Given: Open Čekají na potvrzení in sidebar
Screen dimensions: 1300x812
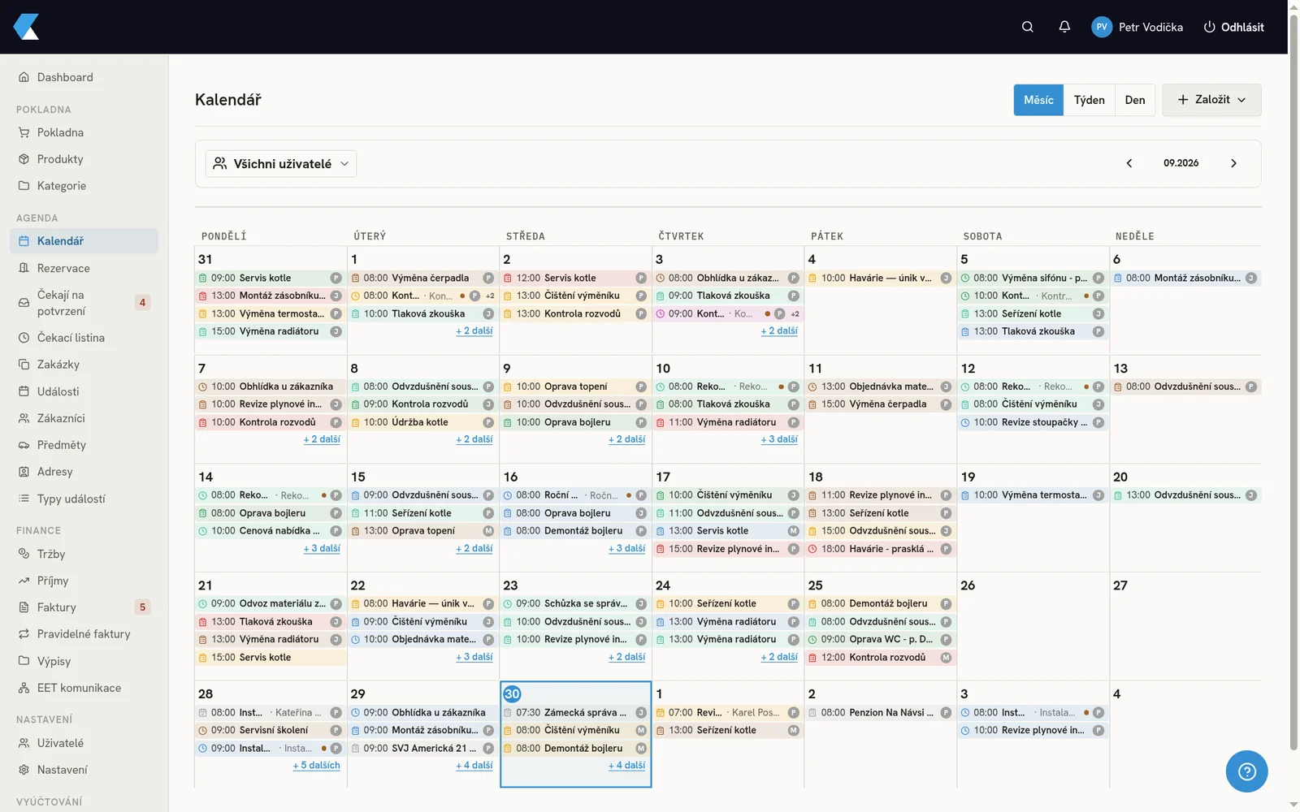Looking at the screenshot, I should pos(84,303).
